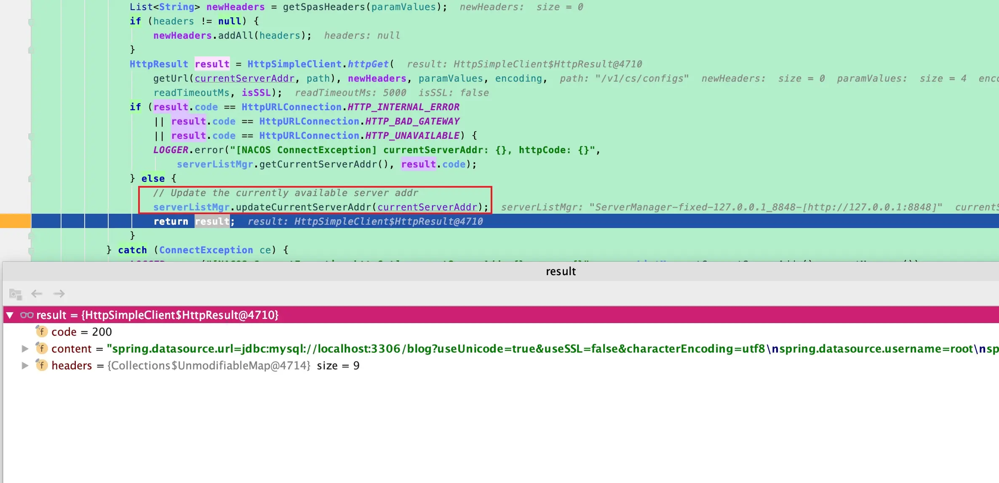Click the 'result' popup title bar
999x483 pixels.
(560, 271)
